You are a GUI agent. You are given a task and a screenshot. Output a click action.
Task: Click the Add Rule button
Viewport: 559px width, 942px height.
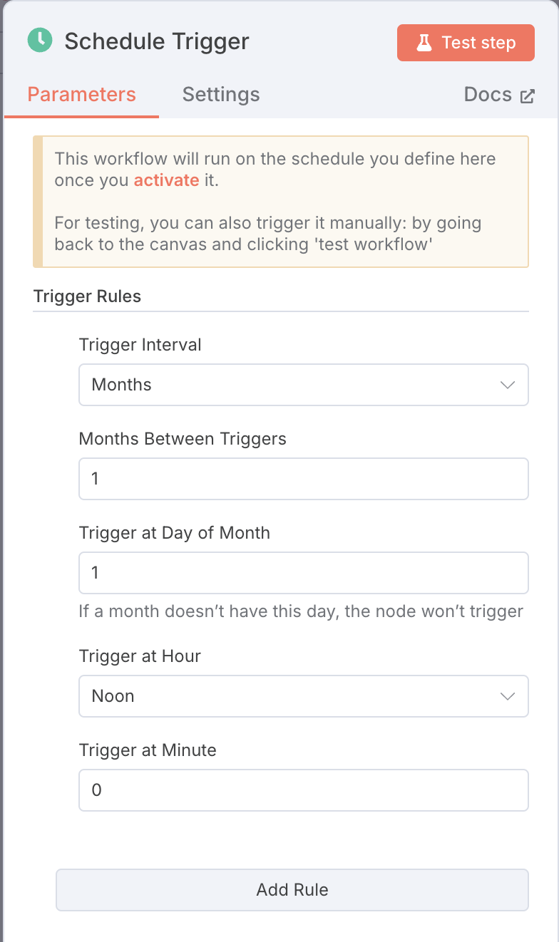coord(292,890)
